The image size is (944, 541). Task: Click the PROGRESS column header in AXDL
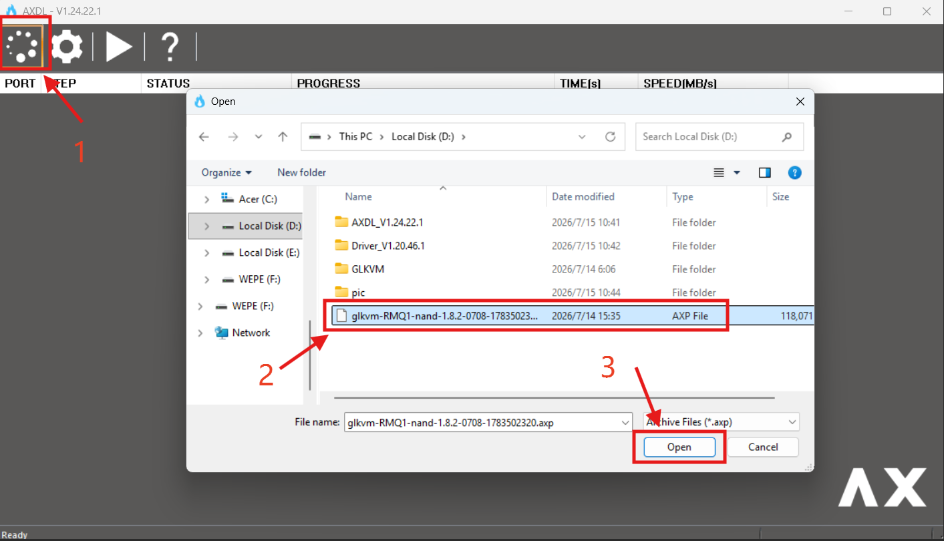(329, 83)
